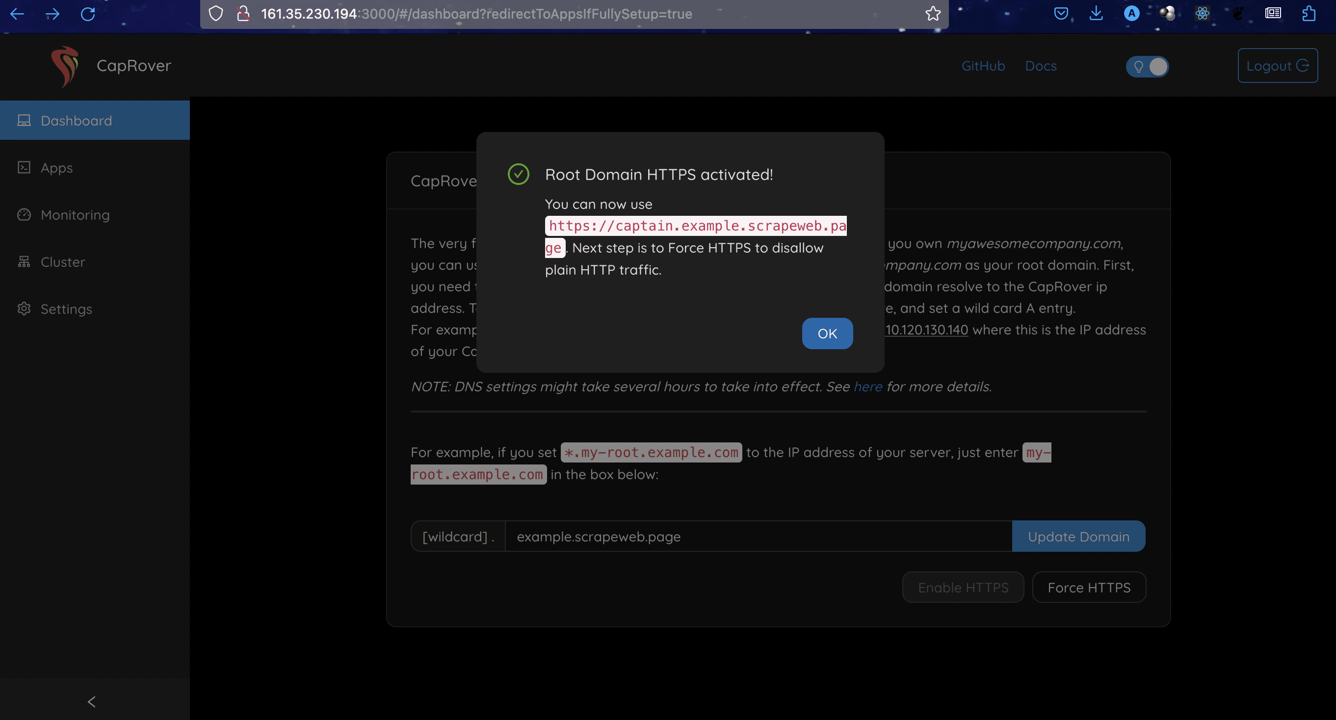Screen dimensions: 1336x720
Task: Click the Update Domain button
Action: 1078,537
